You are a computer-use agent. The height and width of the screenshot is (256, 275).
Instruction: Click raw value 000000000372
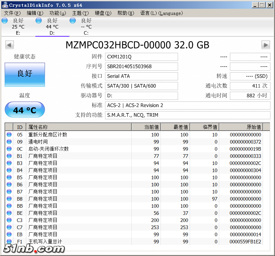245,142
